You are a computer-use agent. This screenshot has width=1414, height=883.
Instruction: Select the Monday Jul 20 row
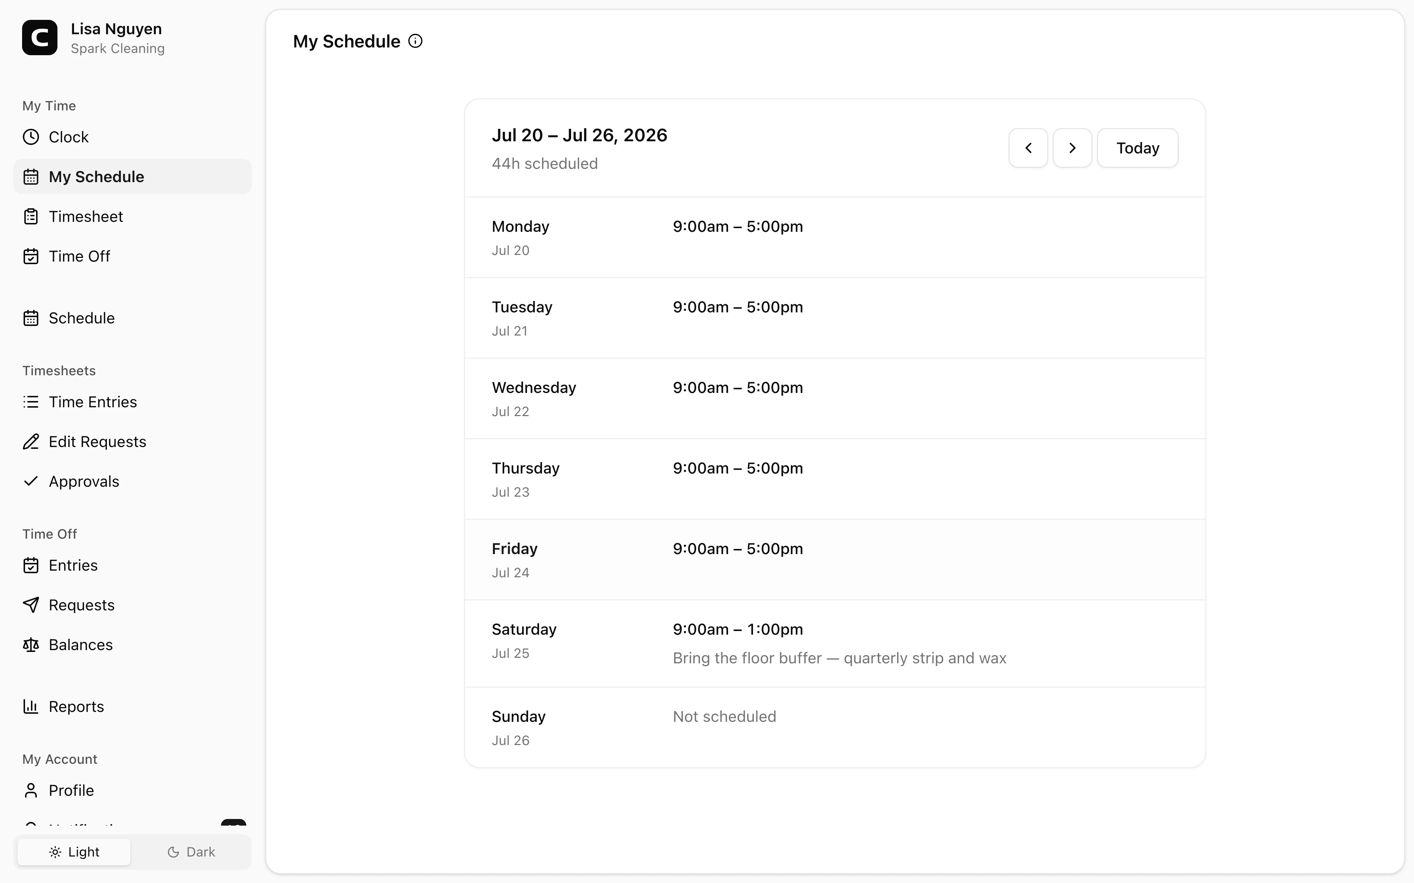(835, 238)
